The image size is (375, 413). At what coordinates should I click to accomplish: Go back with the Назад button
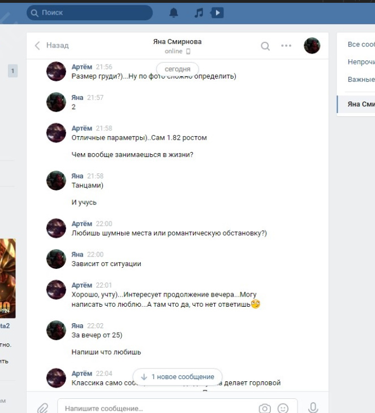[x=51, y=46]
